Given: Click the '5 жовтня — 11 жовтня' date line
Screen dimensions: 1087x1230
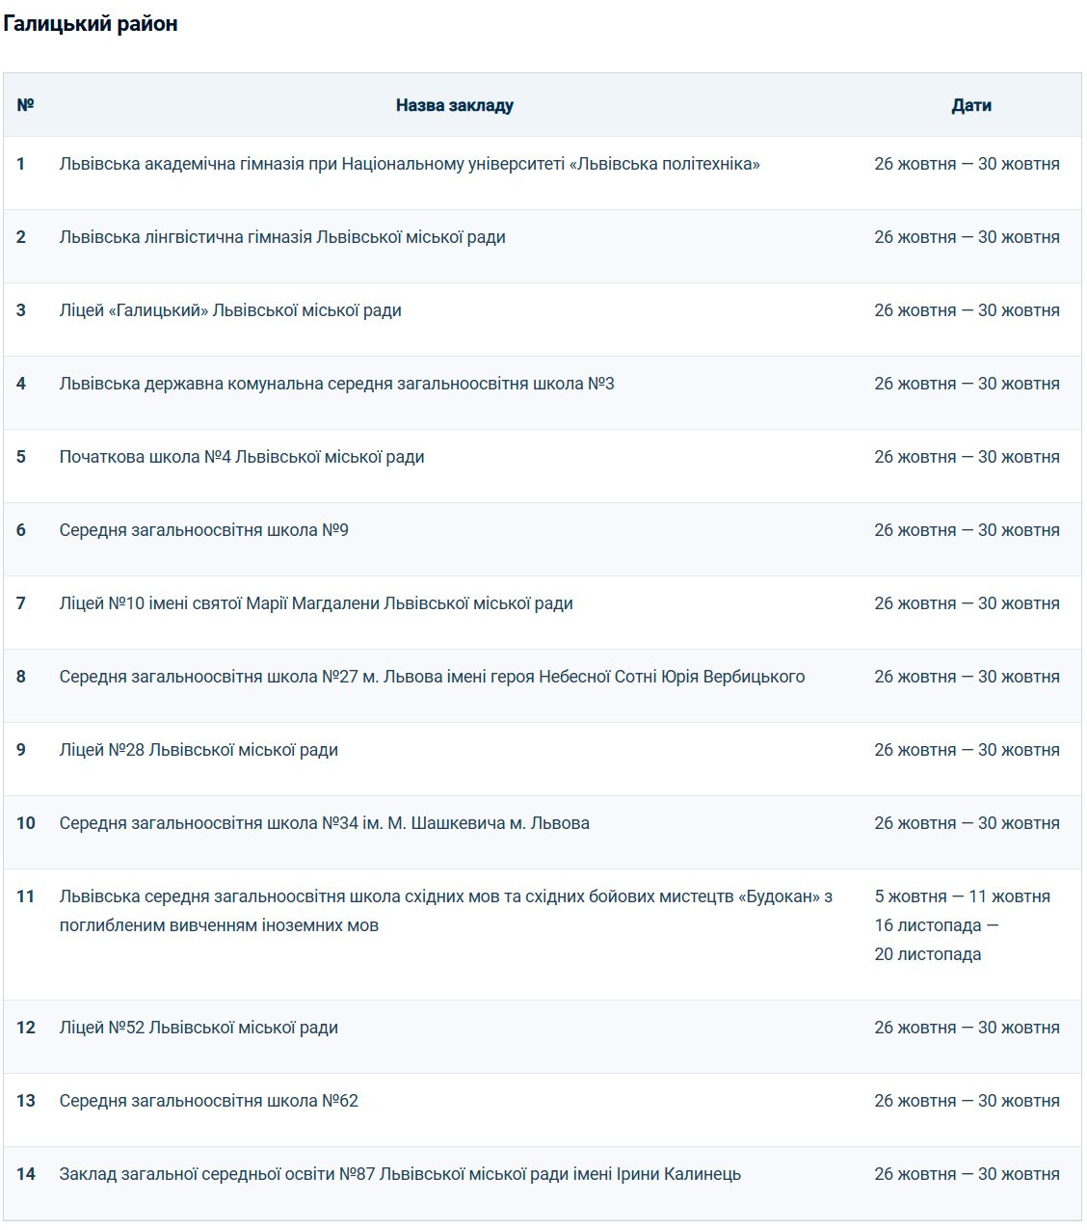Looking at the screenshot, I should pyautogui.click(x=963, y=896).
